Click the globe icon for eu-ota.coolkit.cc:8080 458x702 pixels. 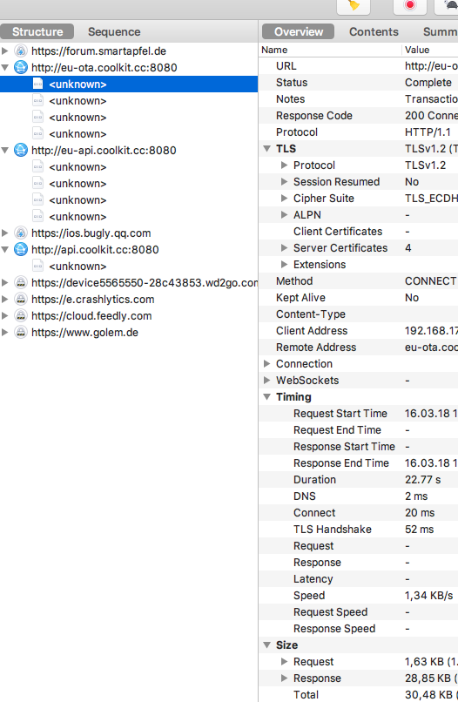click(x=21, y=68)
